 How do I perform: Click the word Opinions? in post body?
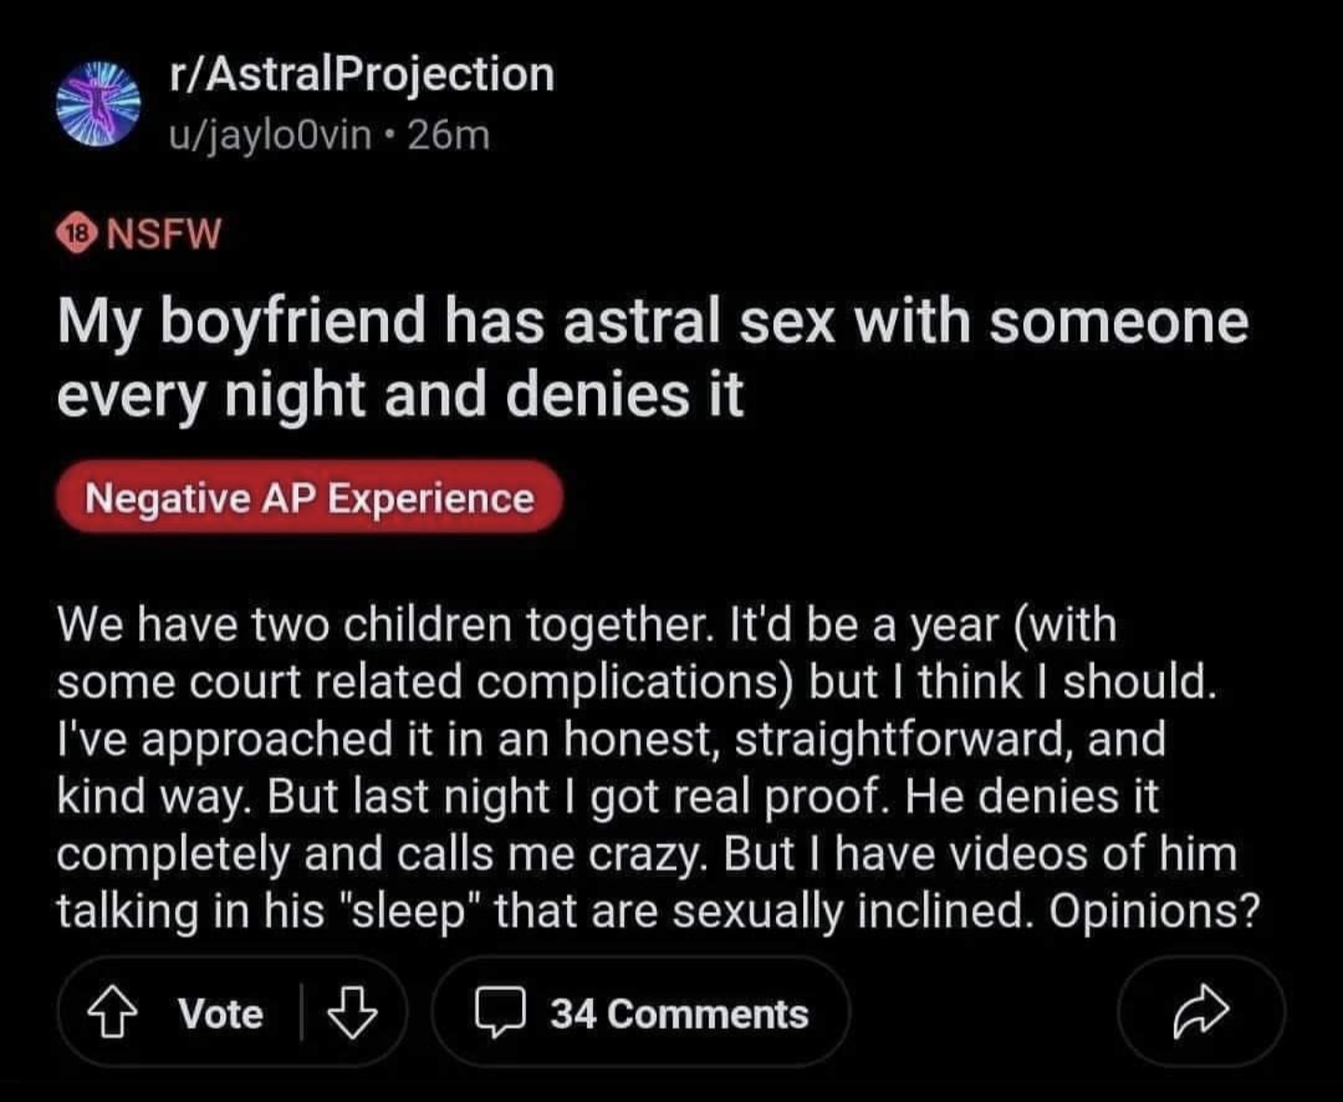(x=1155, y=912)
